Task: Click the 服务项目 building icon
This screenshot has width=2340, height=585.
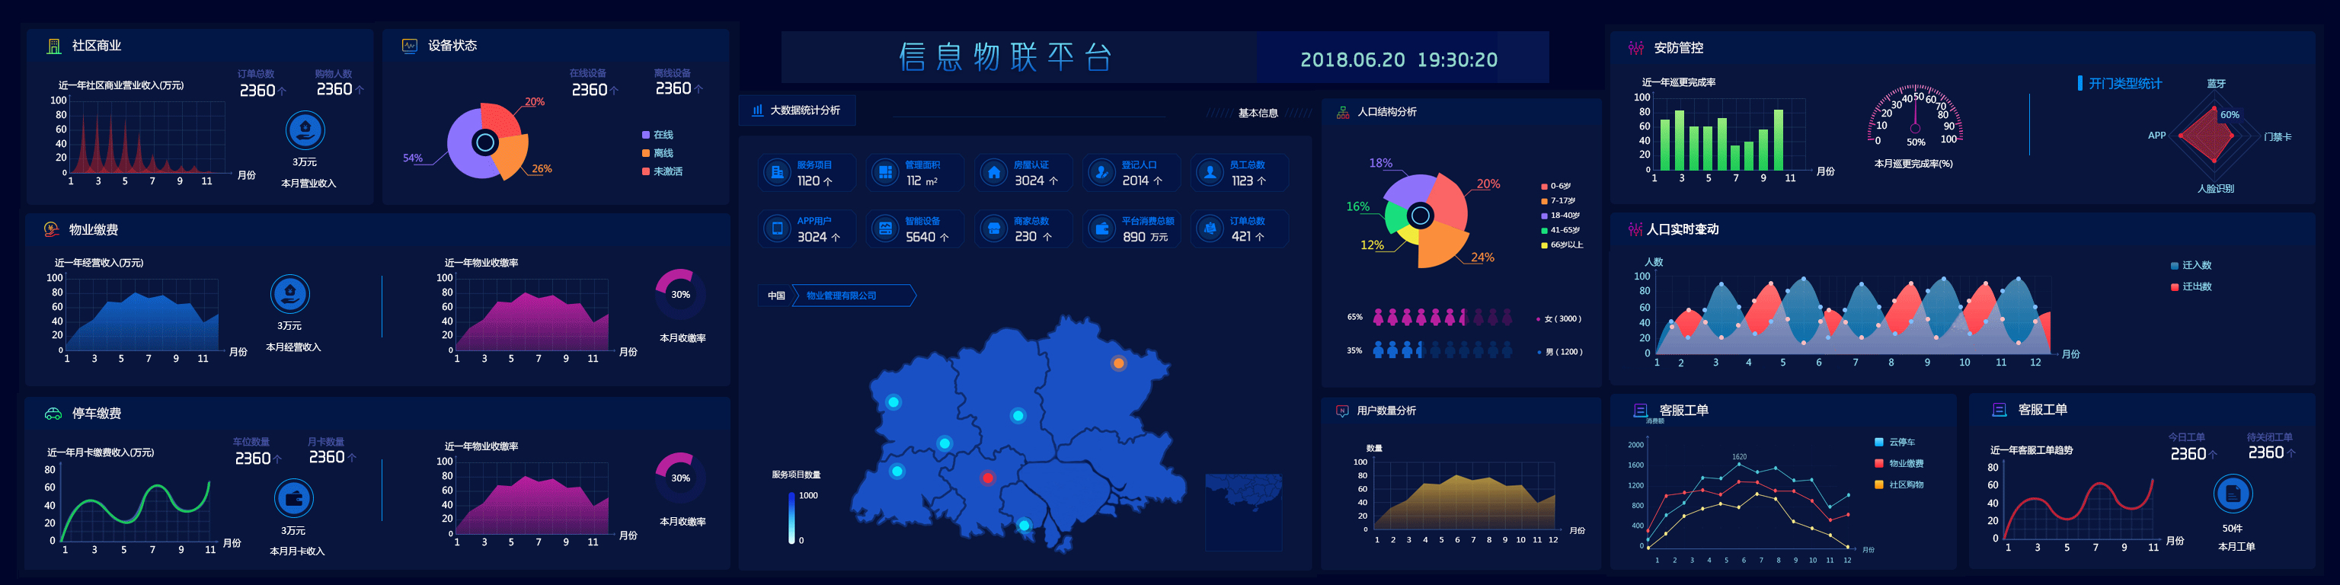Action: click(x=778, y=173)
